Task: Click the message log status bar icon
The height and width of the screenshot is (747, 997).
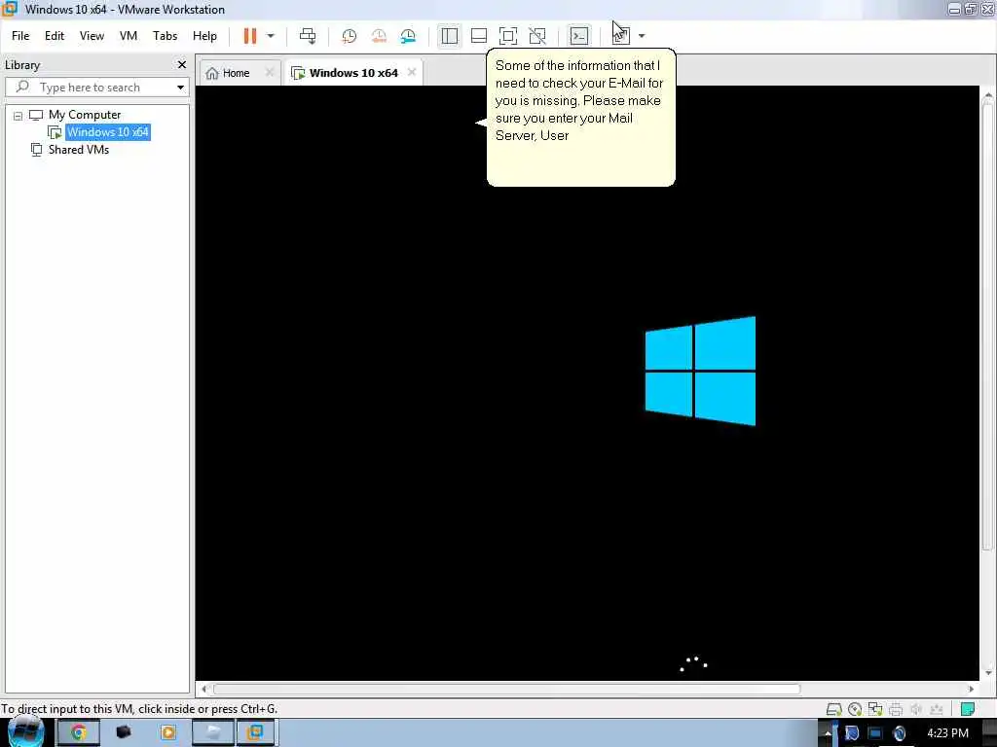Action: (968, 709)
